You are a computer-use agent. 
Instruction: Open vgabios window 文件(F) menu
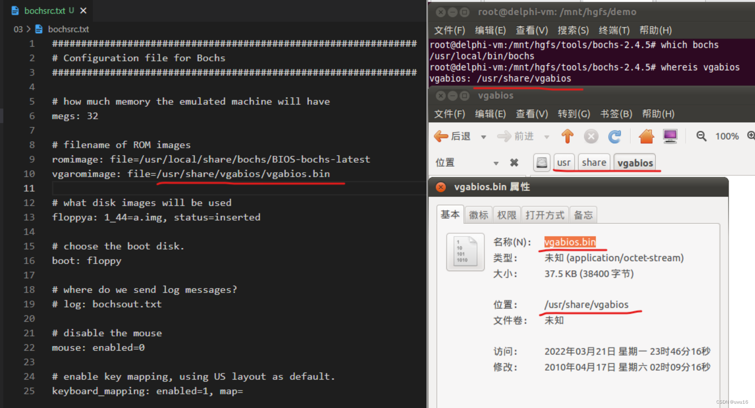coord(449,114)
